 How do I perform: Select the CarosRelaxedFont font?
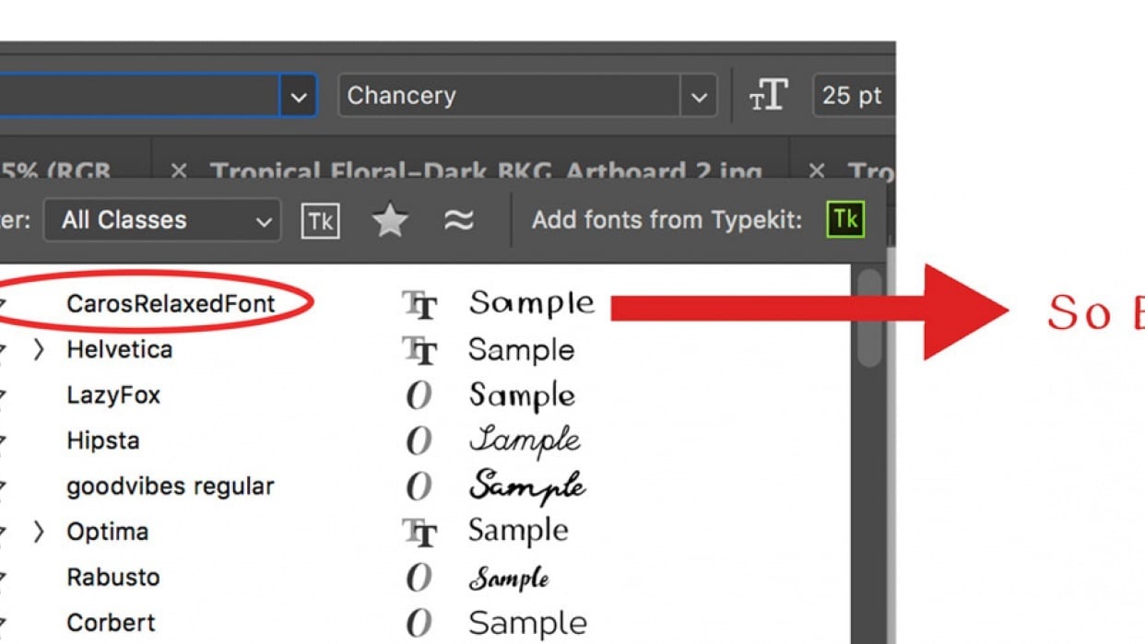click(171, 303)
